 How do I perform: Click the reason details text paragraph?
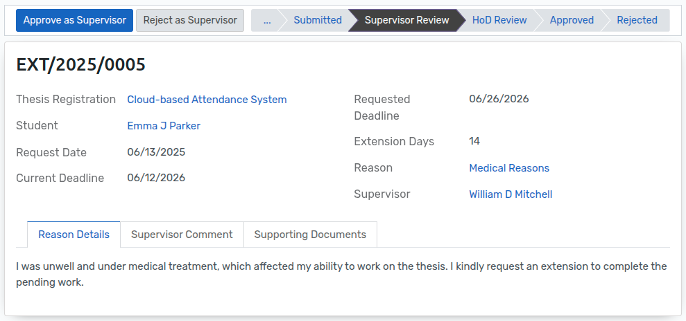coord(340,274)
